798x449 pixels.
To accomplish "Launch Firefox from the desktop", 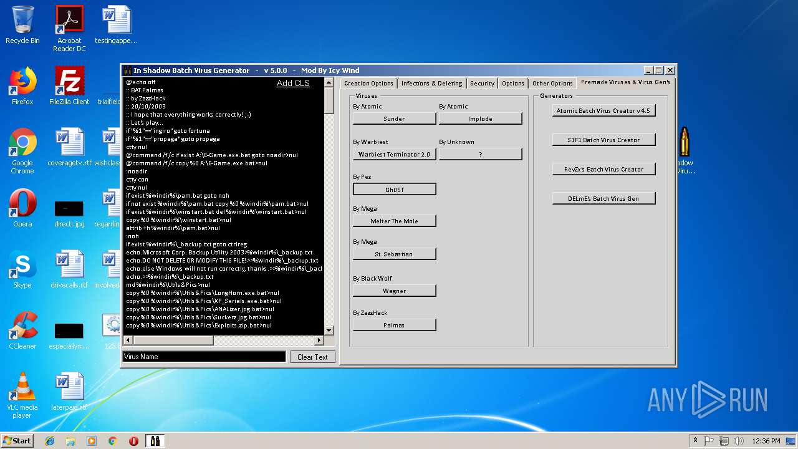I will (x=22, y=86).
